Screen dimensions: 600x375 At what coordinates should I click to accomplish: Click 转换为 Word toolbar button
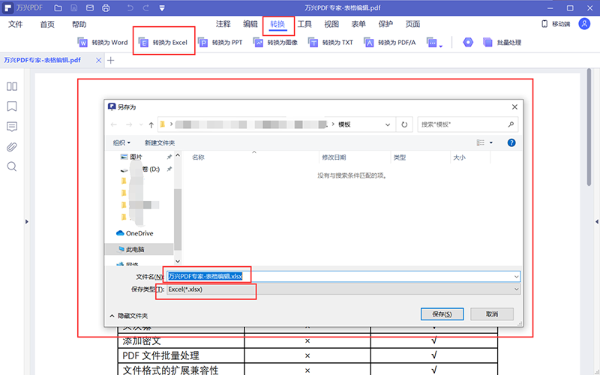pyautogui.click(x=103, y=43)
